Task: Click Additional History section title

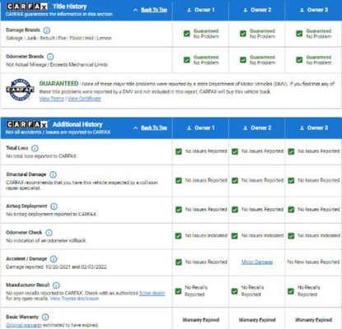Action: [77, 124]
